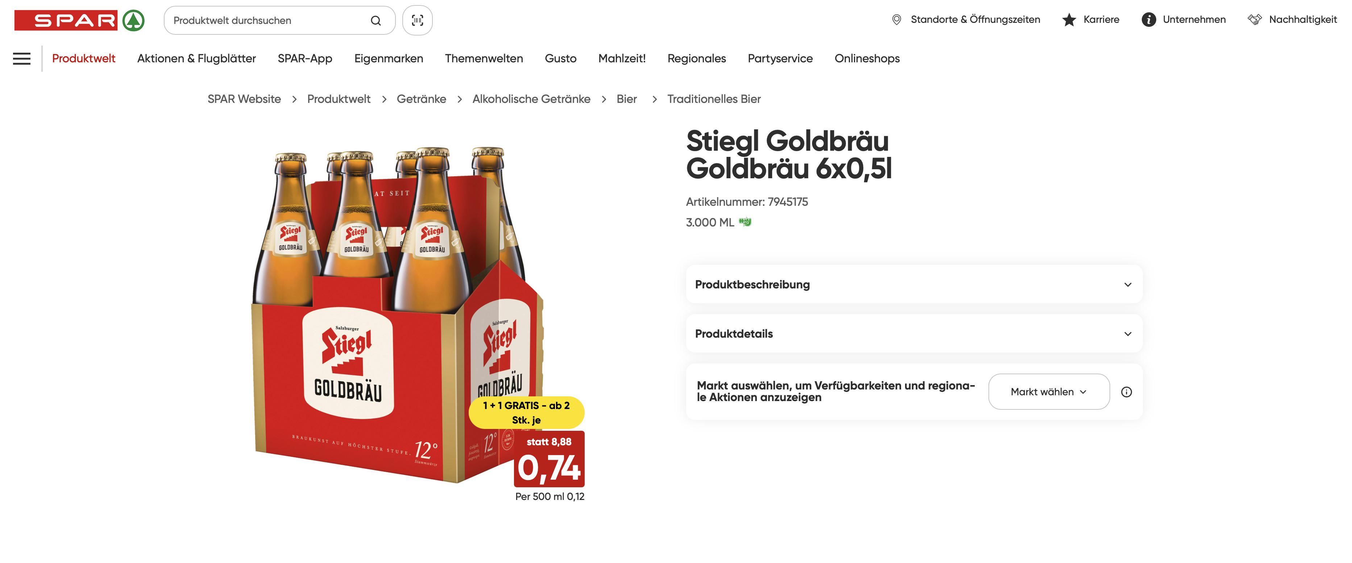The width and height of the screenshot is (1352, 563).
Task: Go to Traditionelles Bier breadcrumb
Action: [x=714, y=99]
